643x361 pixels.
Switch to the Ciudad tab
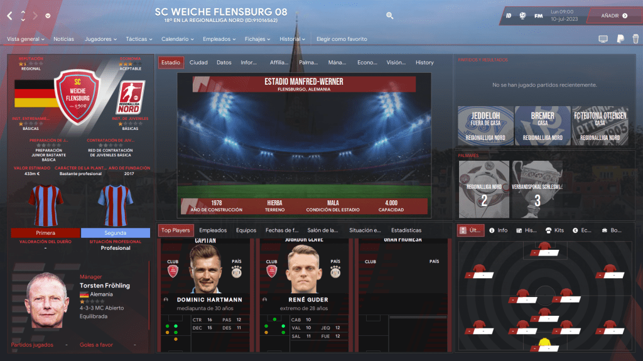pos(198,62)
